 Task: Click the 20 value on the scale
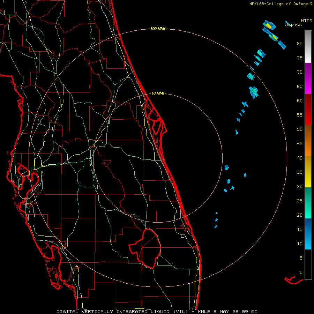300,215
